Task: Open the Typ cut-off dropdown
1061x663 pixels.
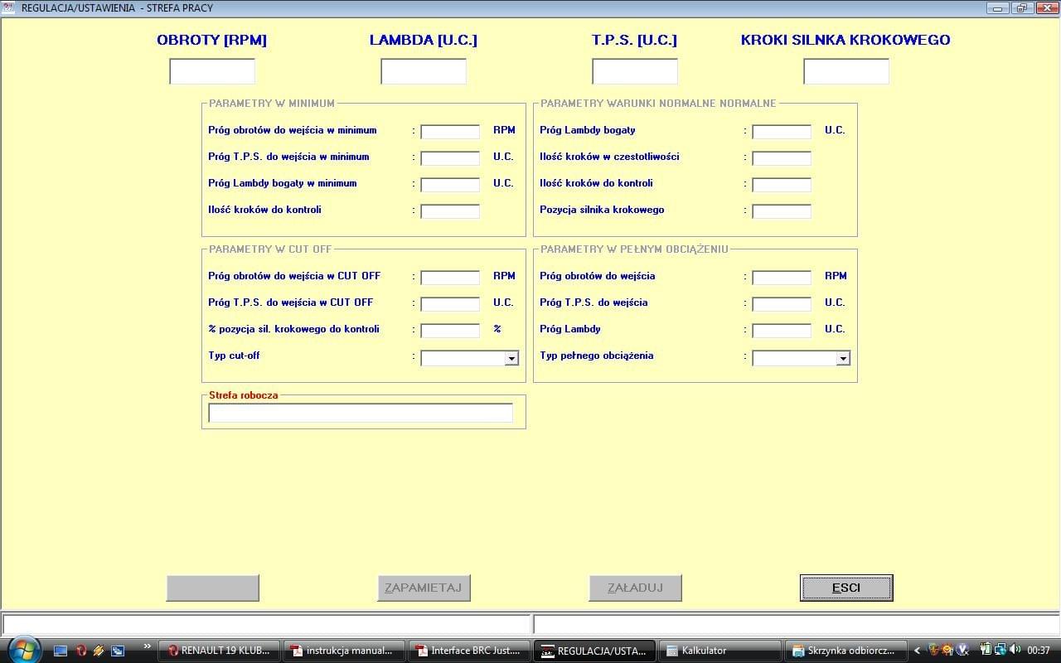Action: 511,358
